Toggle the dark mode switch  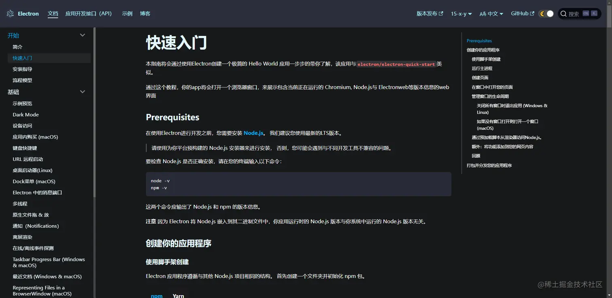click(546, 14)
